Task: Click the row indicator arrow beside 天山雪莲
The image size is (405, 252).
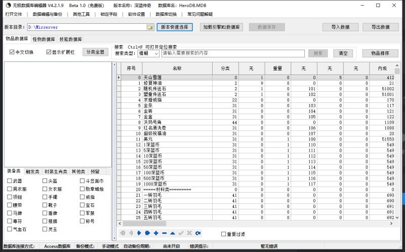Action: point(119,78)
